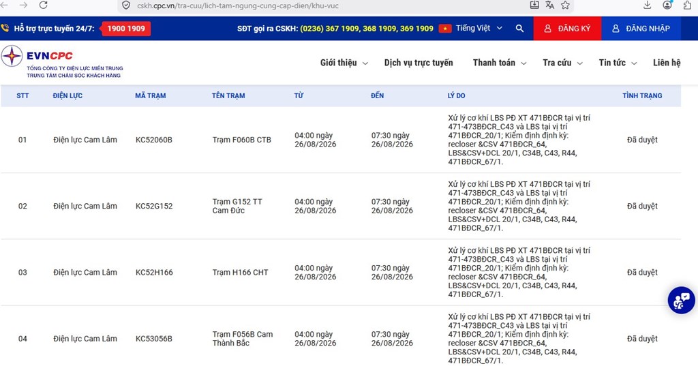The image size is (698, 366).
Task: Select station code KC52060B
Action: (153, 140)
